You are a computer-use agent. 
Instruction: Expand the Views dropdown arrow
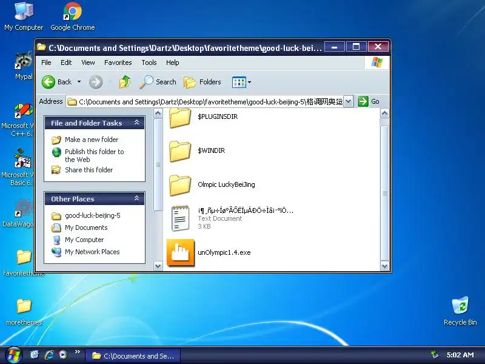click(x=249, y=83)
